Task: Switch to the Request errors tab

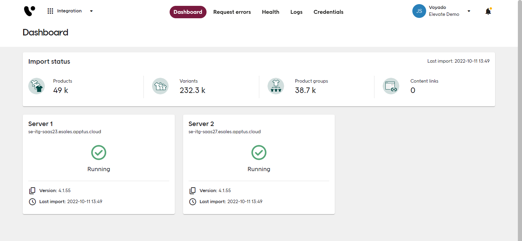Action: click(232, 12)
